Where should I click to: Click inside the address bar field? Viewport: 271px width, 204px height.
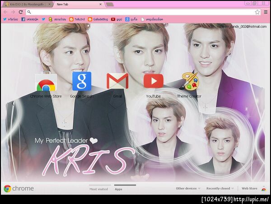pos(143,12)
